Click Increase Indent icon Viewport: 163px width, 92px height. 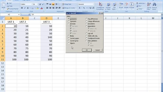pyautogui.click(x=59, y=8)
